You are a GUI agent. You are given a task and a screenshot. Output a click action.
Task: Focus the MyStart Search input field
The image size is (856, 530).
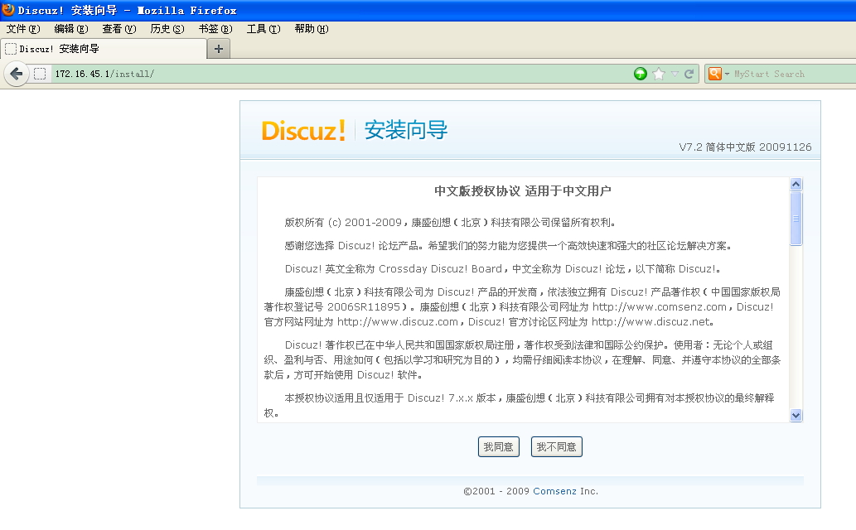794,74
